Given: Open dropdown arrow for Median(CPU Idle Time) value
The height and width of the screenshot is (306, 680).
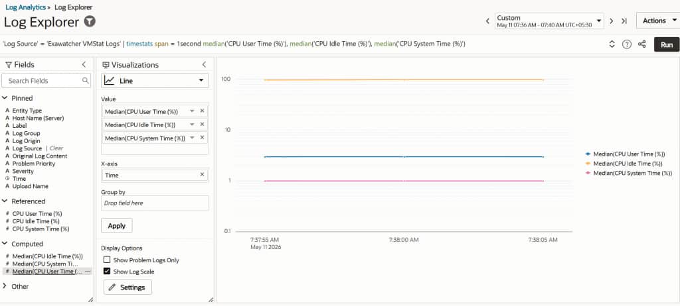Looking at the screenshot, I should point(192,125).
